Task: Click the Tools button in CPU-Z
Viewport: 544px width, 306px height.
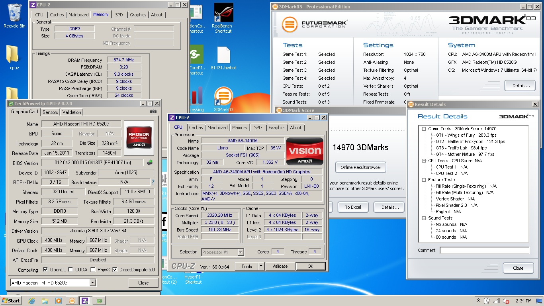Action: (x=247, y=267)
